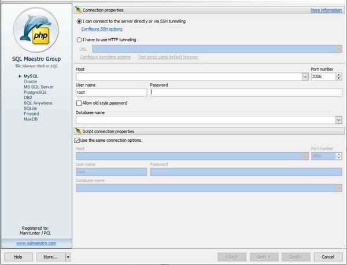This screenshot has height=265, width=347.
Task: Select the HTTP tunneling radio option
Action: [79, 40]
